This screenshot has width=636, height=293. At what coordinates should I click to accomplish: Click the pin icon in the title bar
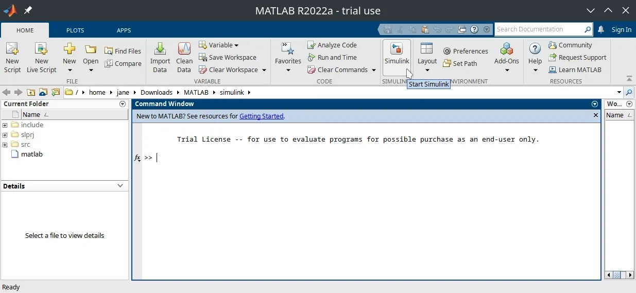tap(28, 10)
